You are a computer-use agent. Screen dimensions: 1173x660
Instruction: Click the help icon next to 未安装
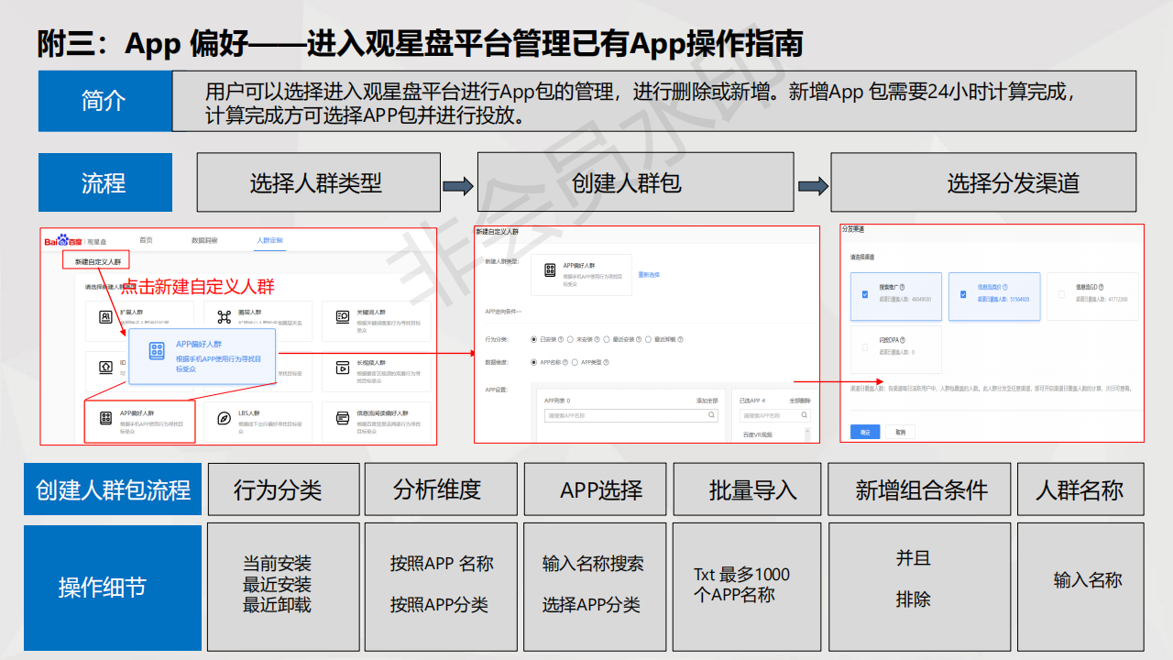[597, 339]
